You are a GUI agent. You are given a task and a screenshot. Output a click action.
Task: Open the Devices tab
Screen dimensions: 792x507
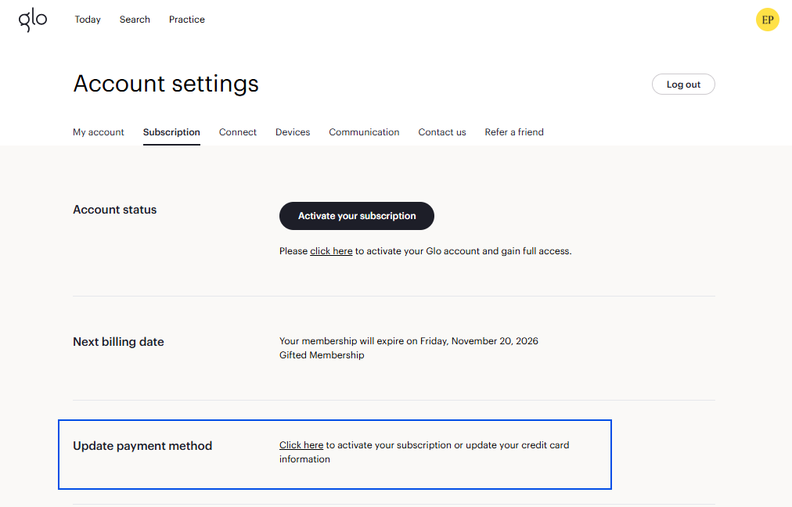(x=293, y=132)
